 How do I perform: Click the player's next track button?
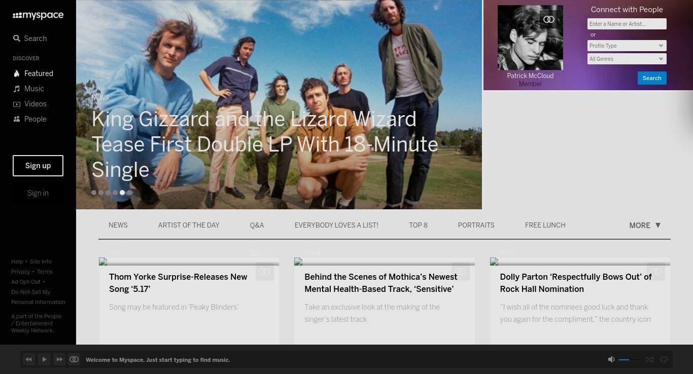(x=59, y=359)
